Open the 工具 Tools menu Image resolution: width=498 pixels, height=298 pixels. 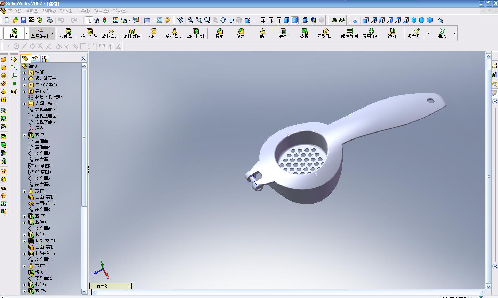click(x=83, y=11)
